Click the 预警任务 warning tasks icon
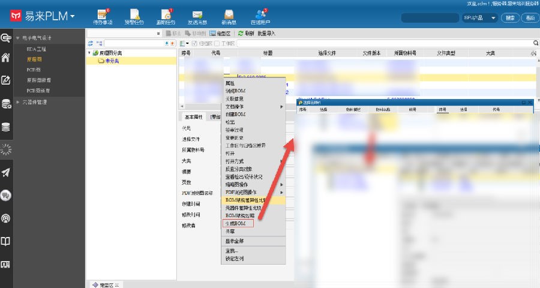The image size is (540, 288). [135, 16]
